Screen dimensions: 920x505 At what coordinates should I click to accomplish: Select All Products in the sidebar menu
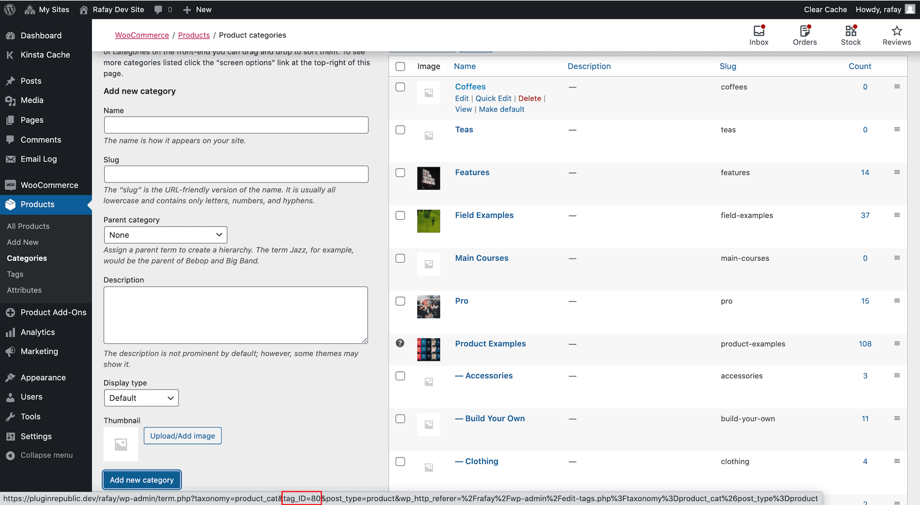[28, 226]
